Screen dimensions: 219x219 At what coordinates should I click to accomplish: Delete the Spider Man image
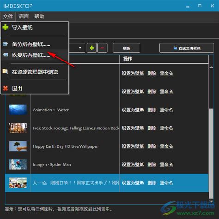pos(152,164)
